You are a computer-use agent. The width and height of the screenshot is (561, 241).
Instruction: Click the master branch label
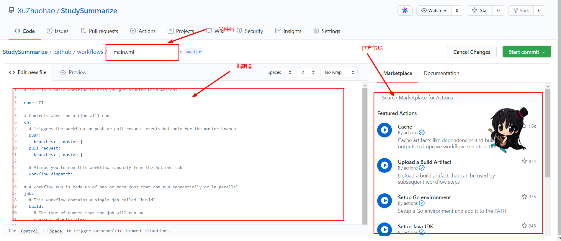[x=194, y=52]
